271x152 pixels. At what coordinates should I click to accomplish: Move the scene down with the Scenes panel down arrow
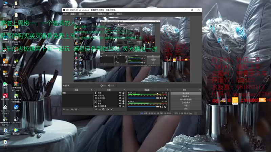click(76, 109)
